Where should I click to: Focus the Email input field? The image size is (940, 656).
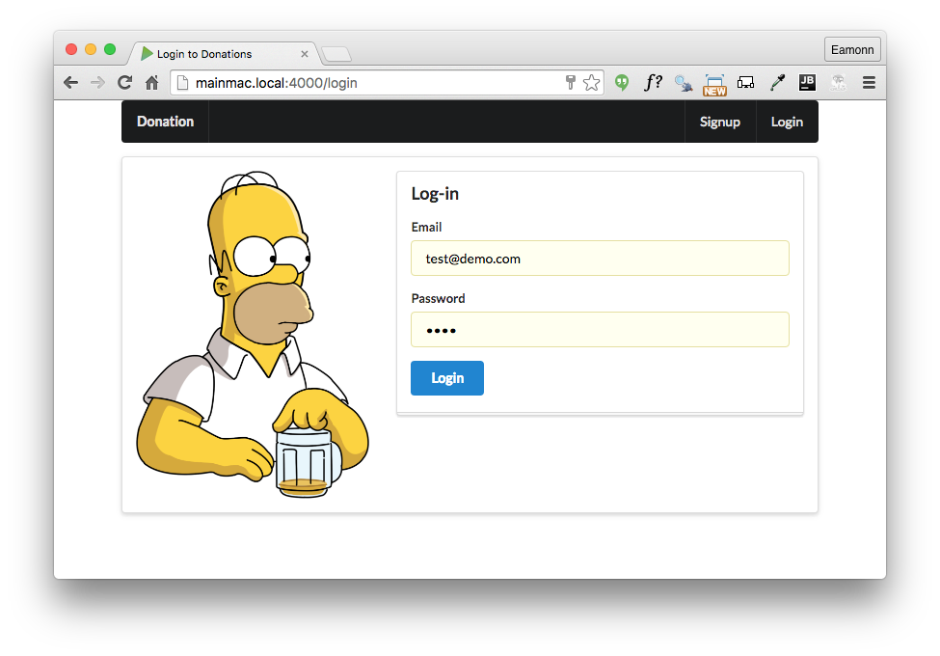[x=600, y=259]
